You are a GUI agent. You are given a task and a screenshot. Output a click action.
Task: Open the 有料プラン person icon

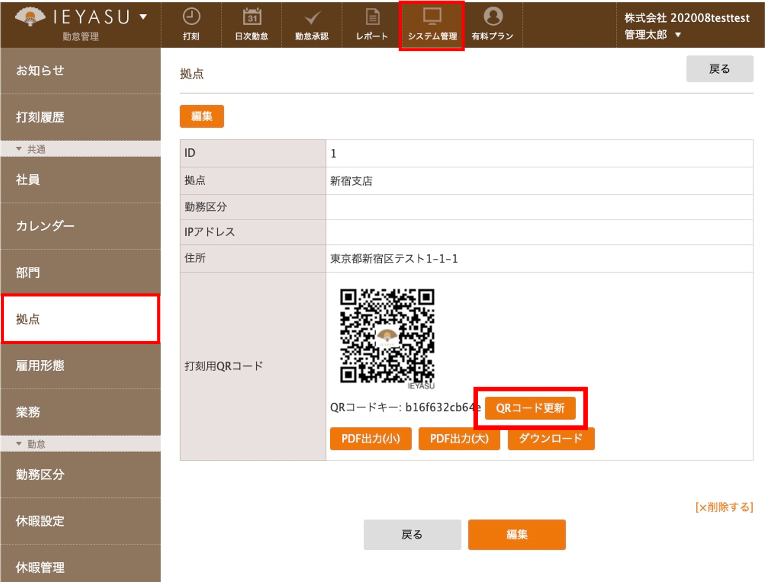[493, 16]
